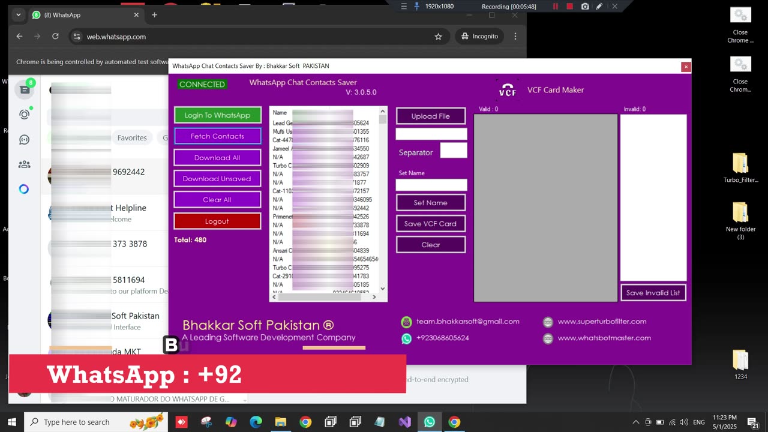Close the recorder toolbar

(x=614, y=6)
